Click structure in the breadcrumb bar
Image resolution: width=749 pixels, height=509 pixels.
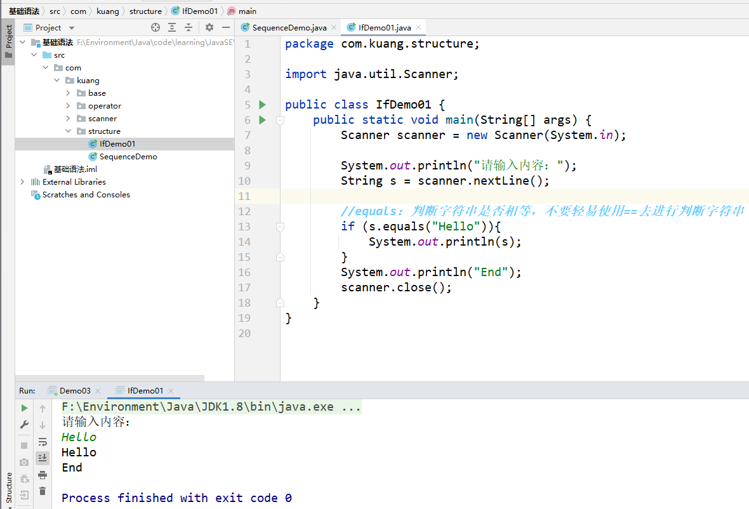pos(146,11)
